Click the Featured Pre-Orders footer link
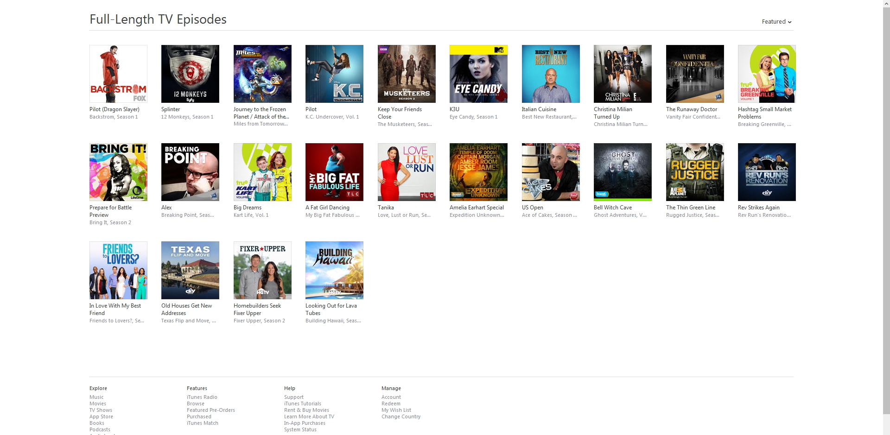 [210, 410]
